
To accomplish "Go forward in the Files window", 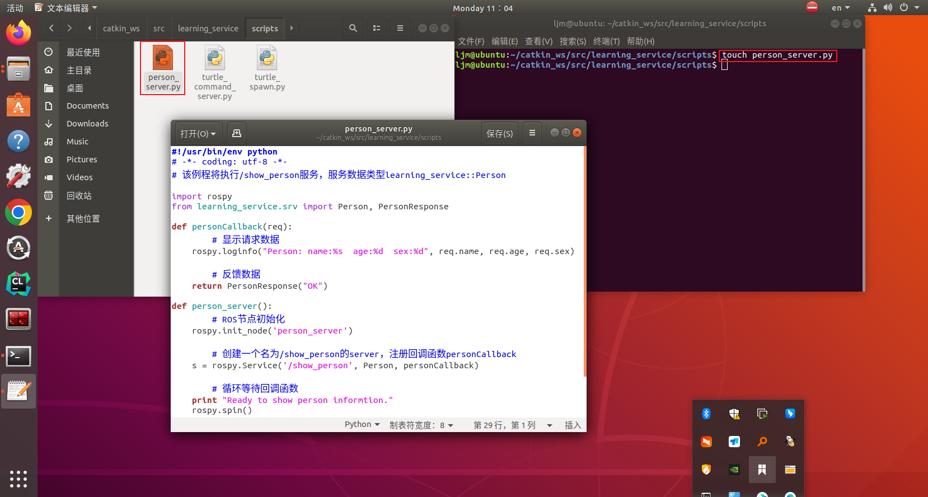I will pos(69,28).
